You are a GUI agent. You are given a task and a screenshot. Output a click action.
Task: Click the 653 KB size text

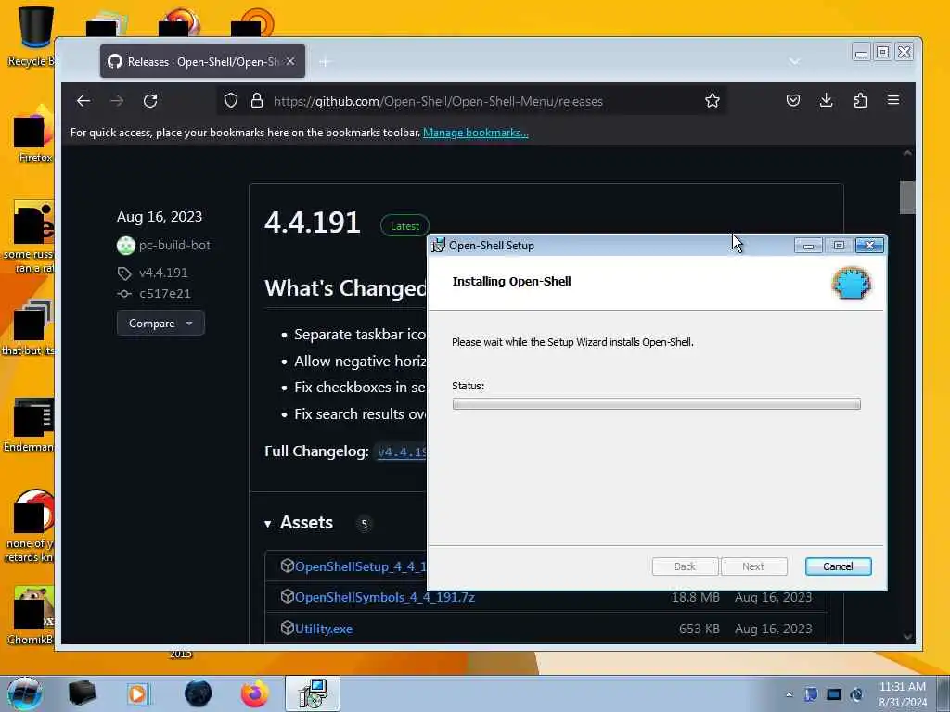click(x=700, y=629)
